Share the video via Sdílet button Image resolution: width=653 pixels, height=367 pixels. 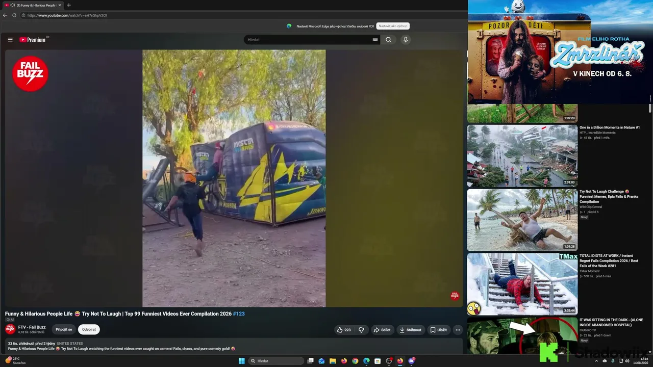[x=382, y=330]
